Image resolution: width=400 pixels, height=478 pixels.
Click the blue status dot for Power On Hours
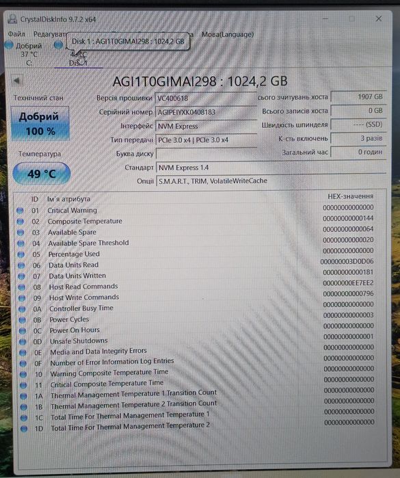pyautogui.click(x=23, y=331)
